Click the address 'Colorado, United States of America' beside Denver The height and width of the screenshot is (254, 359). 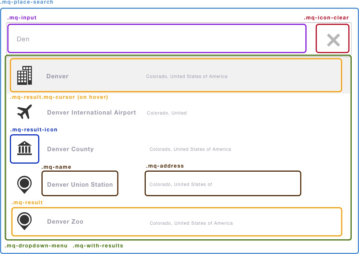[186, 76]
